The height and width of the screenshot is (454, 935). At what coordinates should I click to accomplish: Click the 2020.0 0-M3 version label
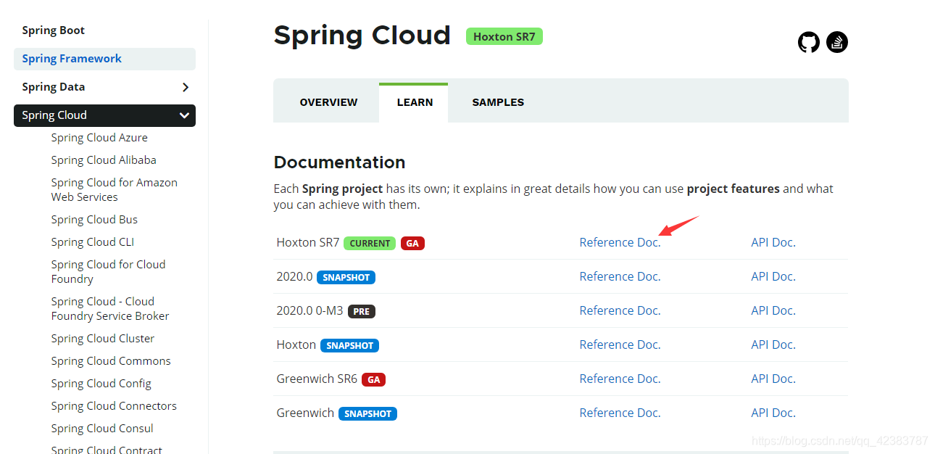click(x=309, y=310)
